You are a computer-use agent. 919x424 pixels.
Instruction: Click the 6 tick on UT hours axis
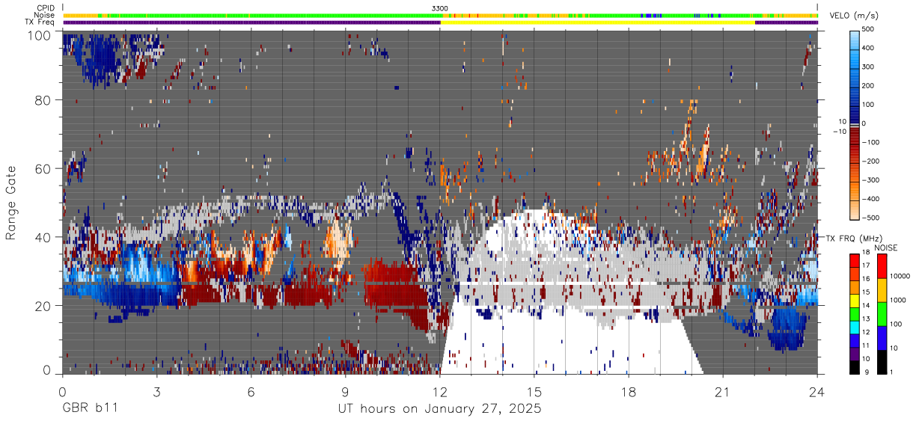click(x=251, y=391)
